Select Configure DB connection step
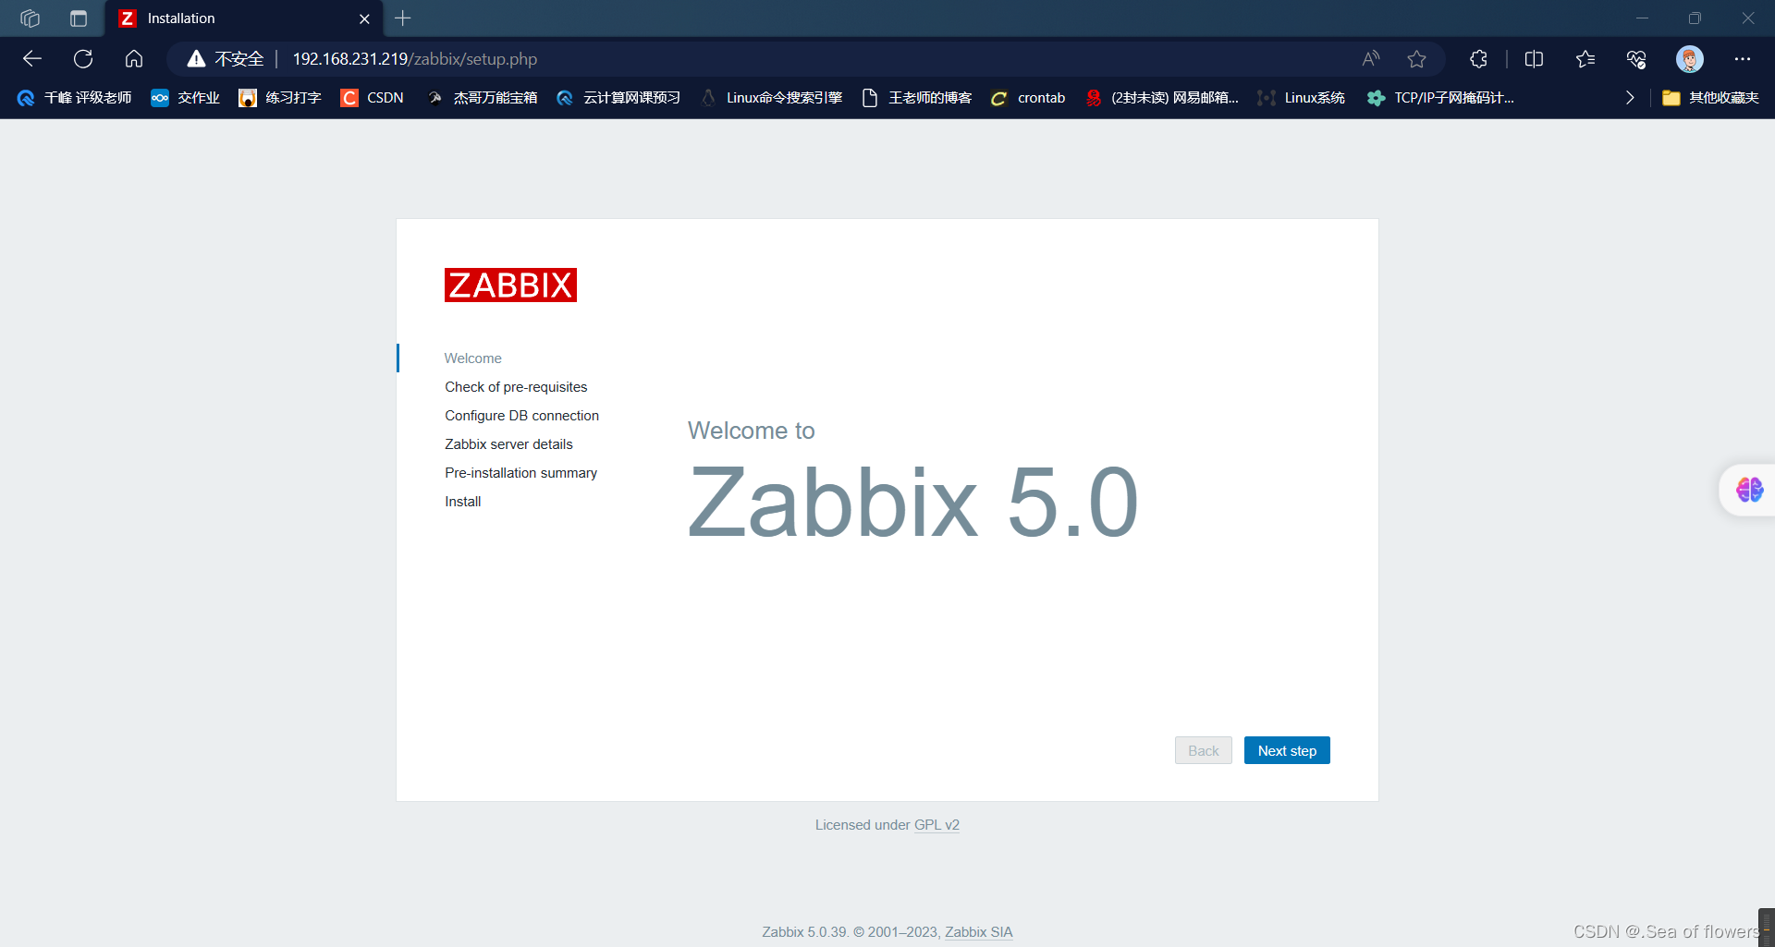The image size is (1775, 947). click(x=521, y=416)
